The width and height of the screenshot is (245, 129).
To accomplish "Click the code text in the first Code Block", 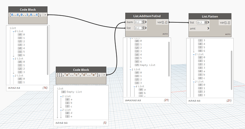I will (x=26, y=15).
